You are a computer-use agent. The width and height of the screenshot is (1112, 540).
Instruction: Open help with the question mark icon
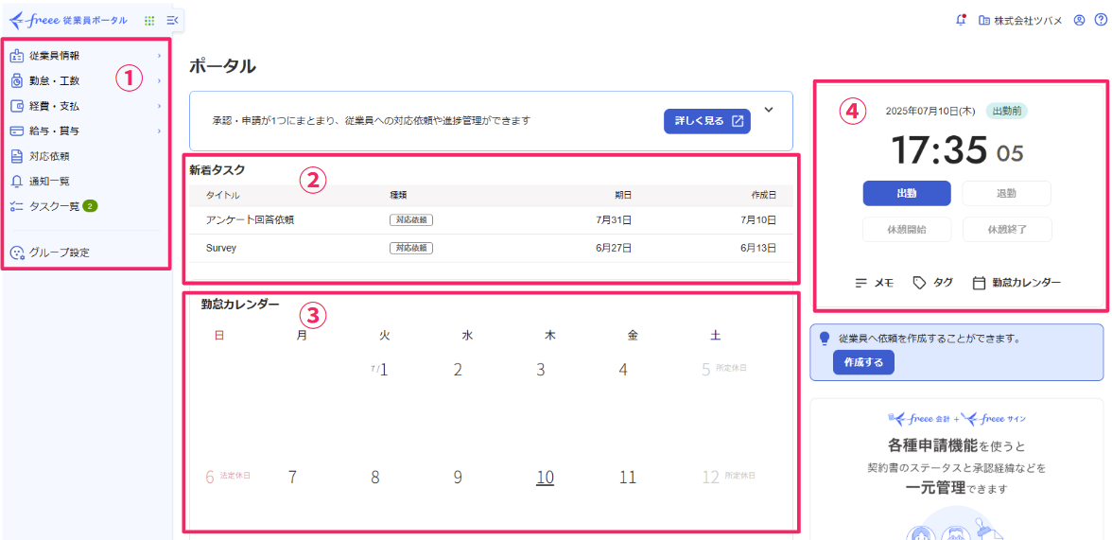pos(1100,21)
